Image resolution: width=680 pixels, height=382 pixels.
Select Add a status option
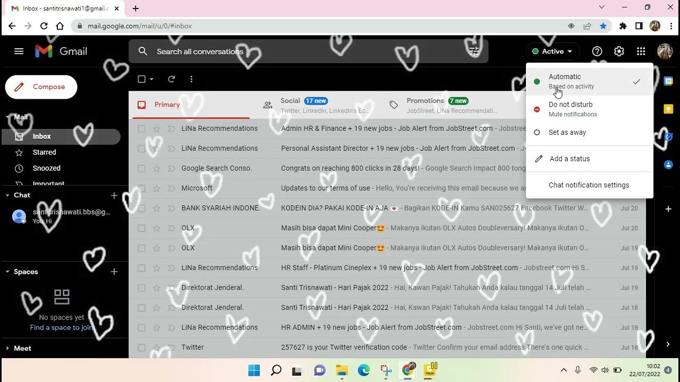(x=589, y=159)
